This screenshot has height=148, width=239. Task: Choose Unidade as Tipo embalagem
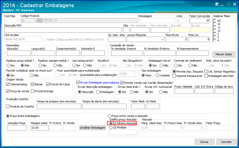pyautogui.click(x=158, y=75)
